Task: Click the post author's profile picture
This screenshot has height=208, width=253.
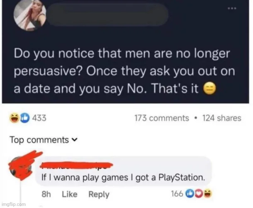Action: 30,15
